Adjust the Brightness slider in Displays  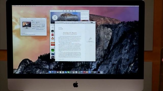click(x=40, y=29)
